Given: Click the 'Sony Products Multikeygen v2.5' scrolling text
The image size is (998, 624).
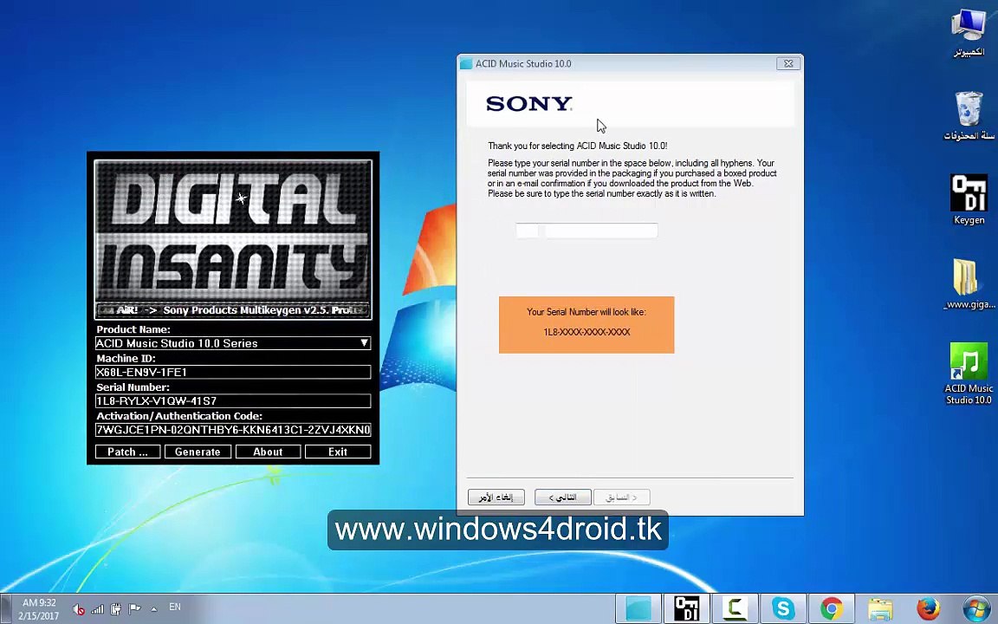Looking at the screenshot, I should coord(247,310).
